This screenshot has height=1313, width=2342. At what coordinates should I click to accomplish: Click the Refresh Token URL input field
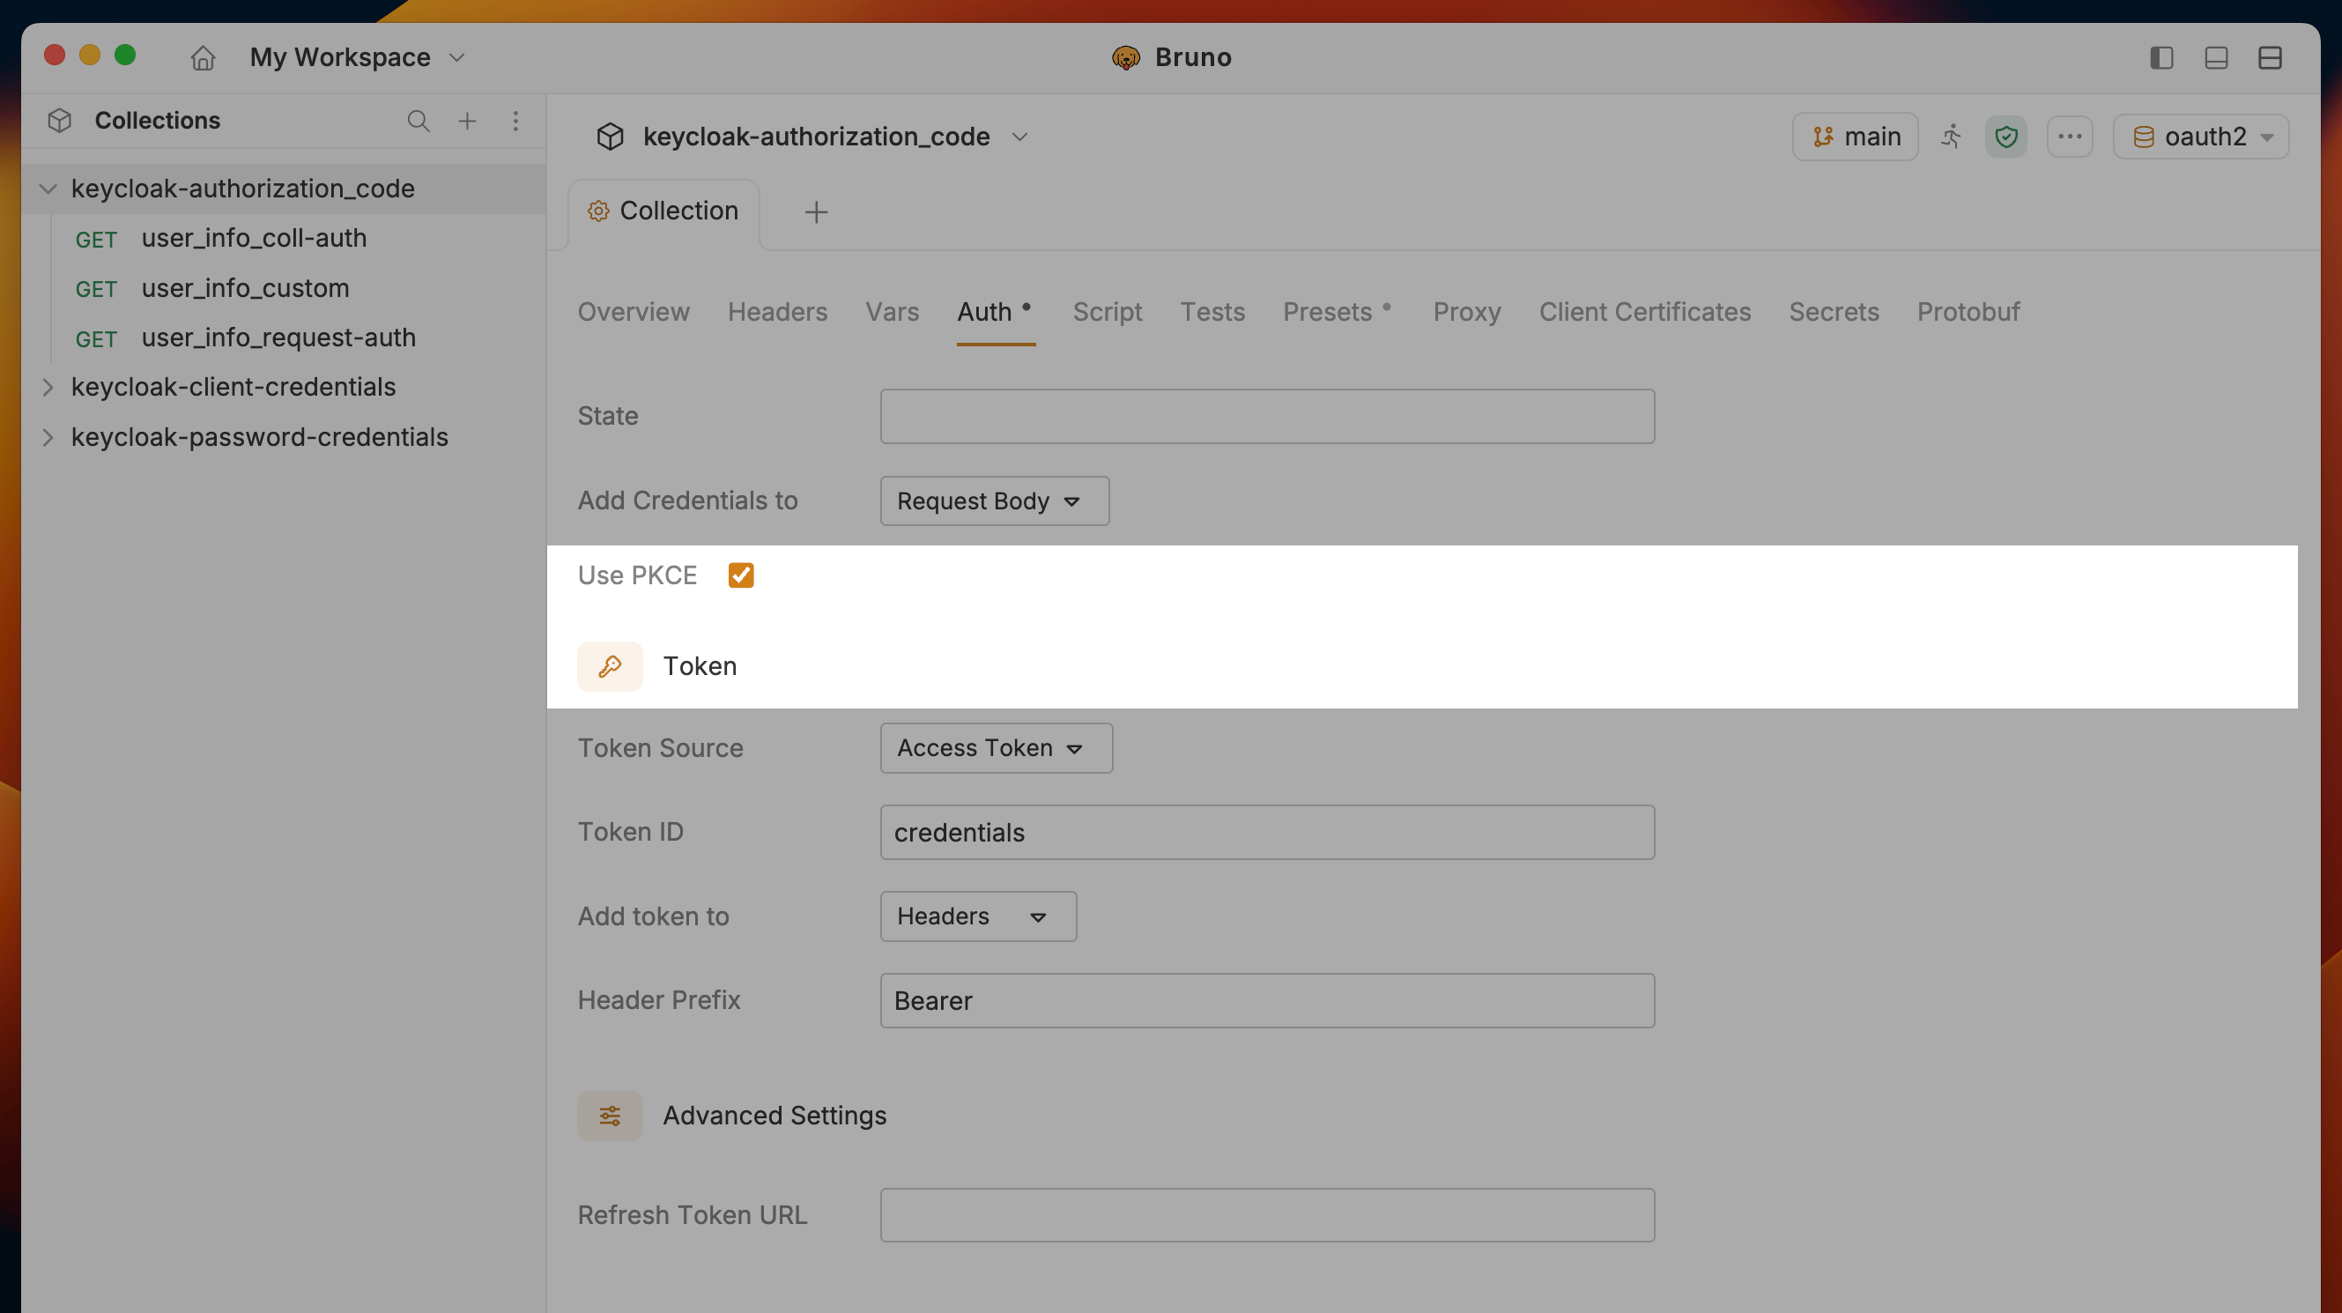[x=1267, y=1216]
